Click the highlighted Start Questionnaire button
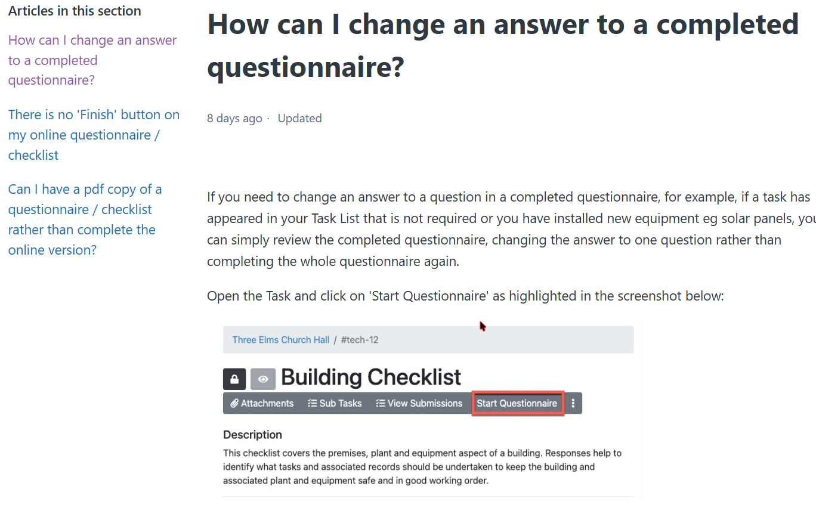This screenshot has width=816, height=514. pyautogui.click(x=517, y=403)
